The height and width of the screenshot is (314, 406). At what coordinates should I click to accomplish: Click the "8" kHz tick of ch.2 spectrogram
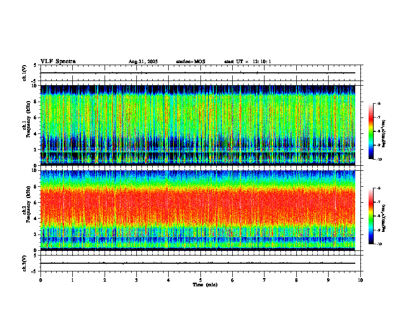click(36, 187)
